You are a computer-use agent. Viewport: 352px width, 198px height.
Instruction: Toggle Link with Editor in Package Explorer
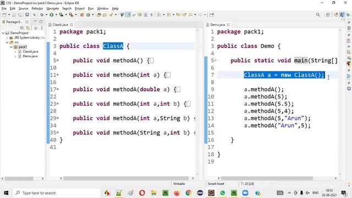(x=28, y=28)
